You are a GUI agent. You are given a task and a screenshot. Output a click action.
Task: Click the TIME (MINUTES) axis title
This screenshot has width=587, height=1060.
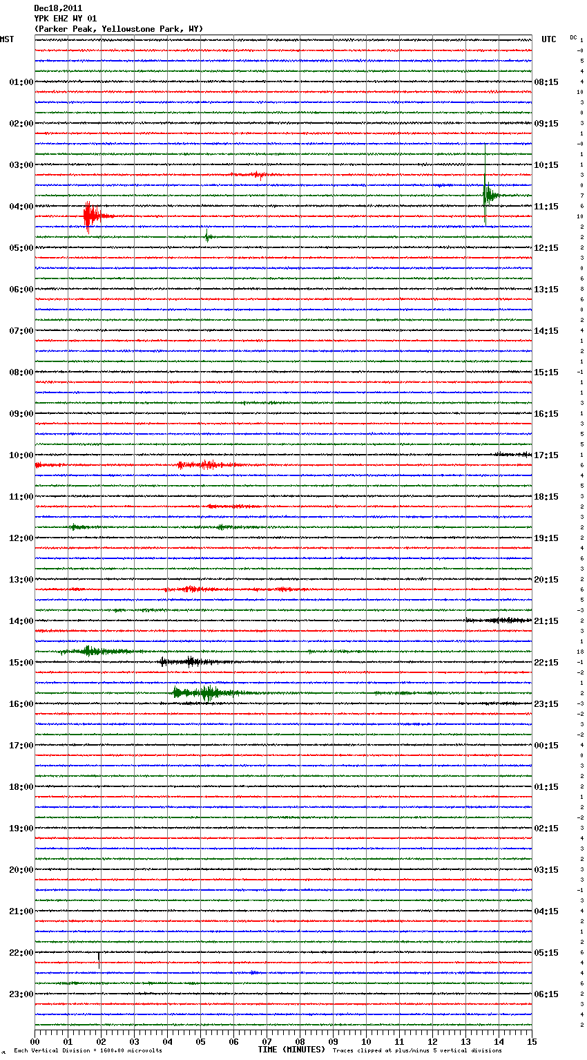tap(291, 1050)
